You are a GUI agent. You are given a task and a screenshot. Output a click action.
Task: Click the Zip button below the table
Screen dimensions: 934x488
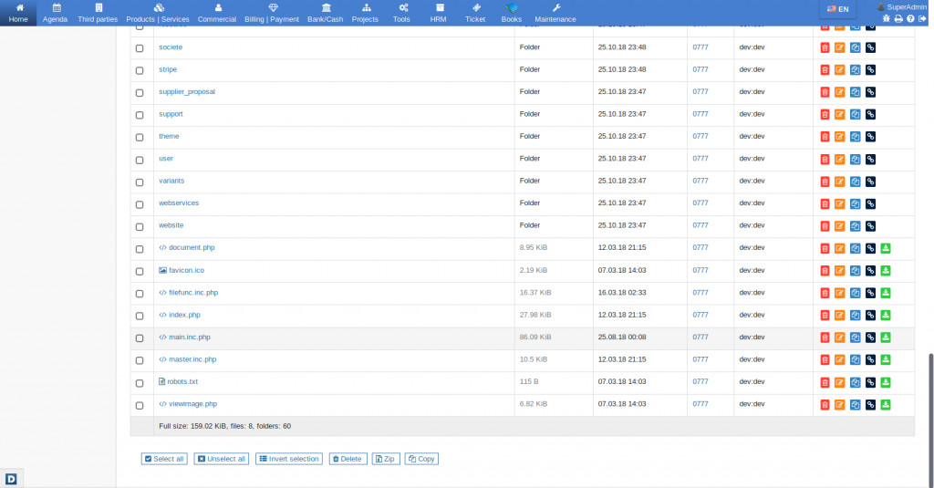tap(386, 459)
